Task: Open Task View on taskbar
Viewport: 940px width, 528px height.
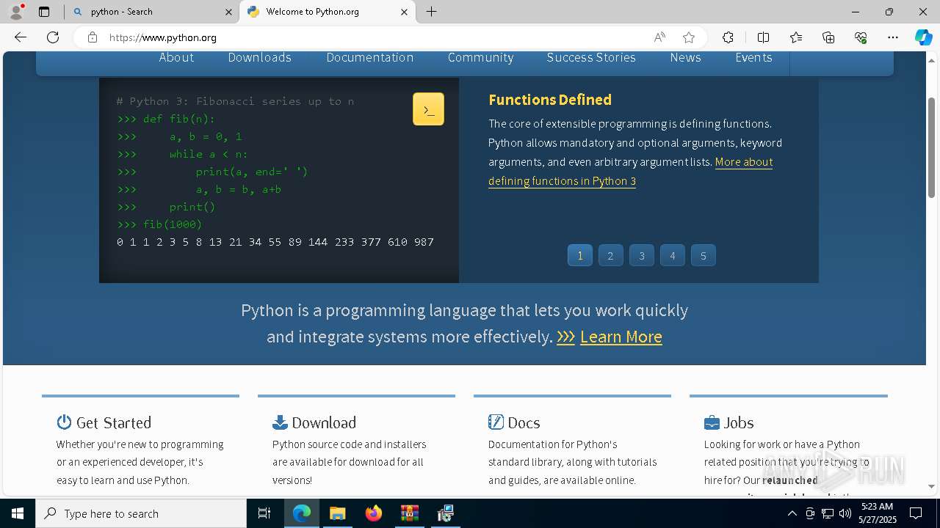Action: [264, 513]
